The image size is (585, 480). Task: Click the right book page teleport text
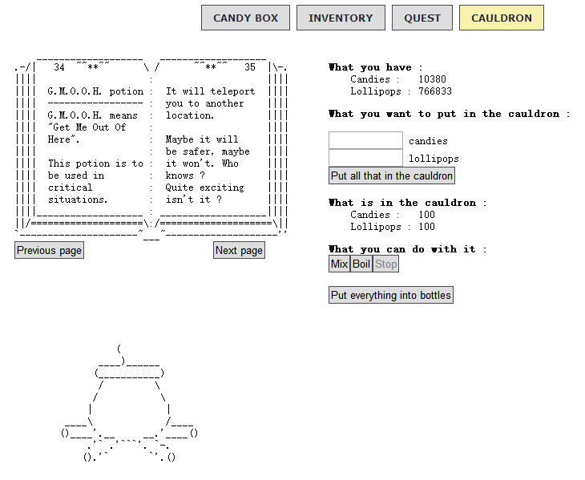click(210, 103)
